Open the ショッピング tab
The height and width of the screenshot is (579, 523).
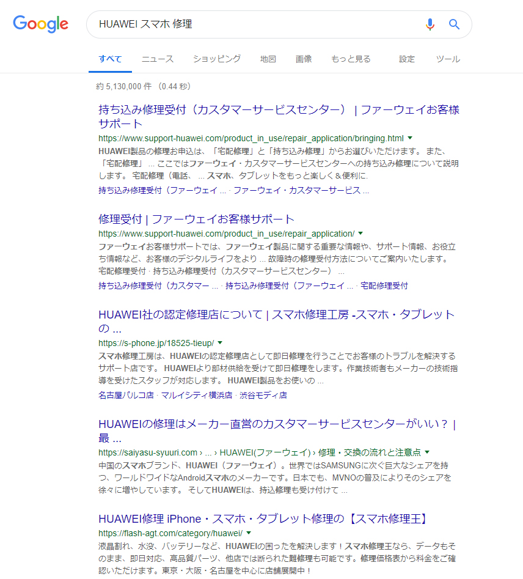[217, 59]
